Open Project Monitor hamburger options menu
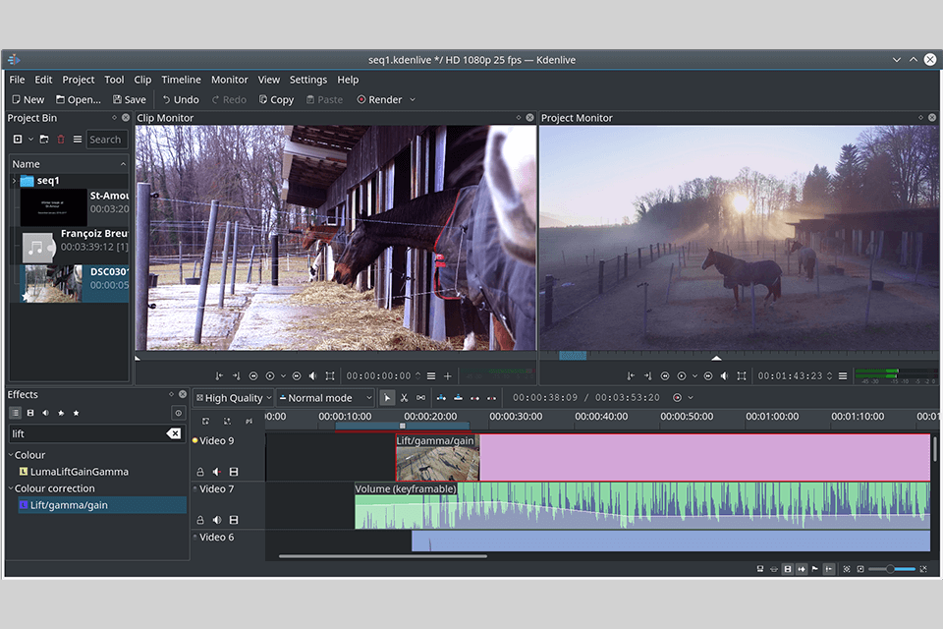Screen dimensions: 943x629 click(843, 376)
